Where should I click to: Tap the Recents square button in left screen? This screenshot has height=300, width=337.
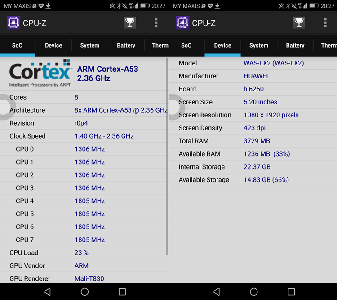click(122, 291)
